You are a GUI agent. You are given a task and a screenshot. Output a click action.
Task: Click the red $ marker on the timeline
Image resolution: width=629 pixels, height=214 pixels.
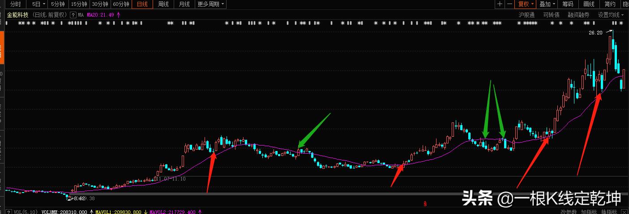coord(425,204)
